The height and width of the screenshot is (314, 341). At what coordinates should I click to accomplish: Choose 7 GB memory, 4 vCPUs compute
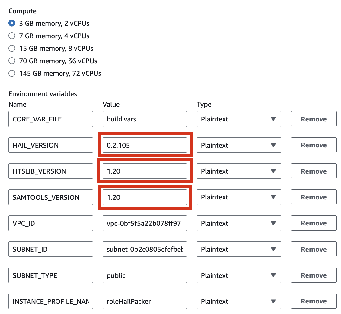(x=12, y=36)
